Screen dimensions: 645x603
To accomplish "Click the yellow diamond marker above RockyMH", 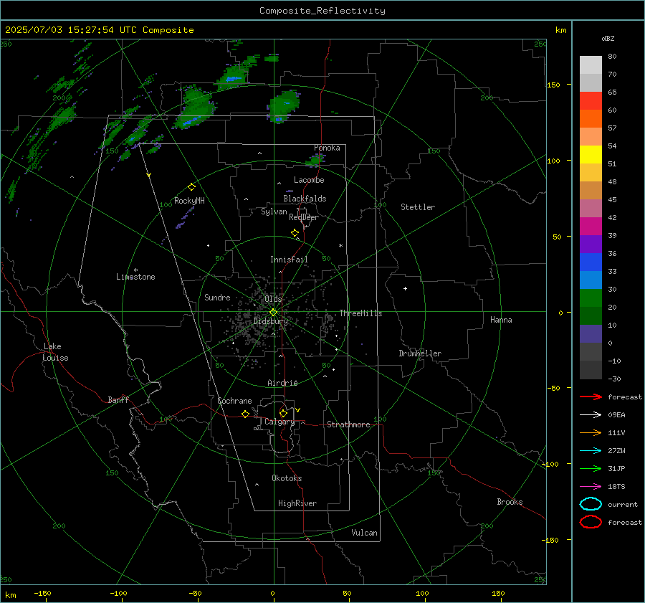I will 191,187.
